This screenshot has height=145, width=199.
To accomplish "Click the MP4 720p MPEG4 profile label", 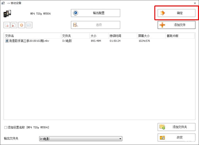I will pyautogui.click(x=40, y=14).
